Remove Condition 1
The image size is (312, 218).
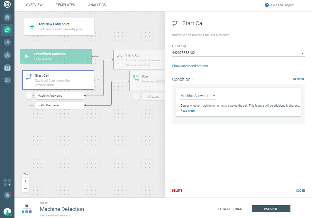coord(299,79)
